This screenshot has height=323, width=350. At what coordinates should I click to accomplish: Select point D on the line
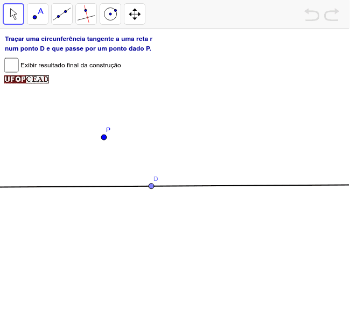[x=151, y=186]
